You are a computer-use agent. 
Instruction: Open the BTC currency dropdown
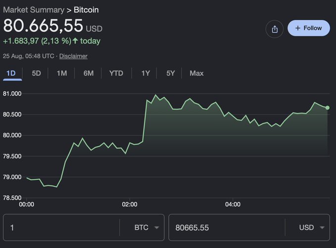tap(146, 227)
